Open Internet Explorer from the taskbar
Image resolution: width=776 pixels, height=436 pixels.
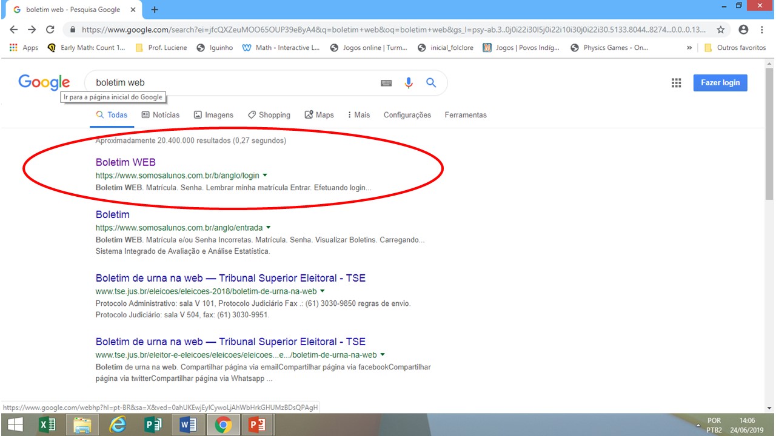[118, 425]
